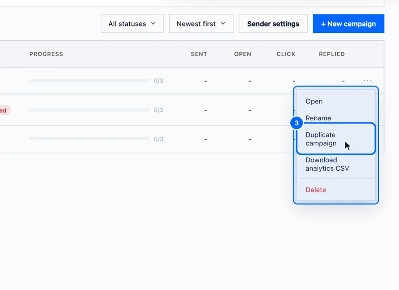Choose Open in the context menu
Image resolution: width=399 pixels, height=290 pixels.
[x=336, y=101]
